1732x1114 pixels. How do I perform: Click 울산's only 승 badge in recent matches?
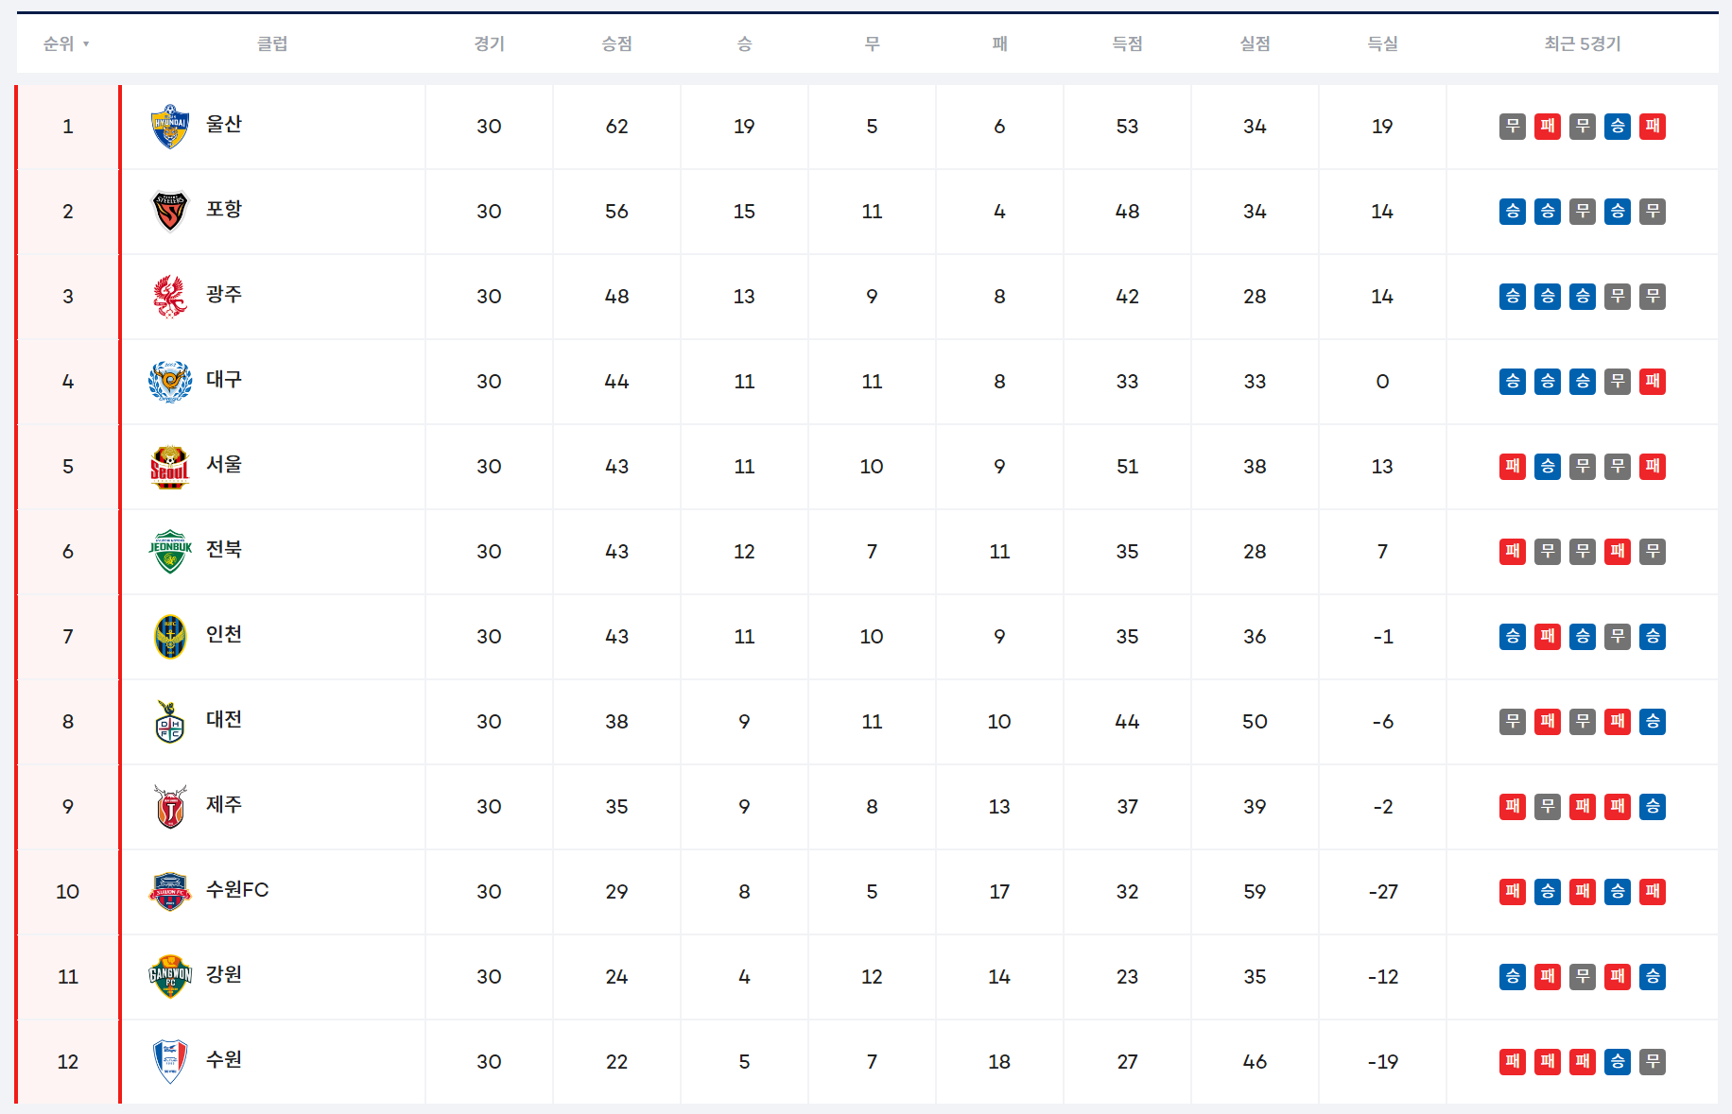point(1618,127)
